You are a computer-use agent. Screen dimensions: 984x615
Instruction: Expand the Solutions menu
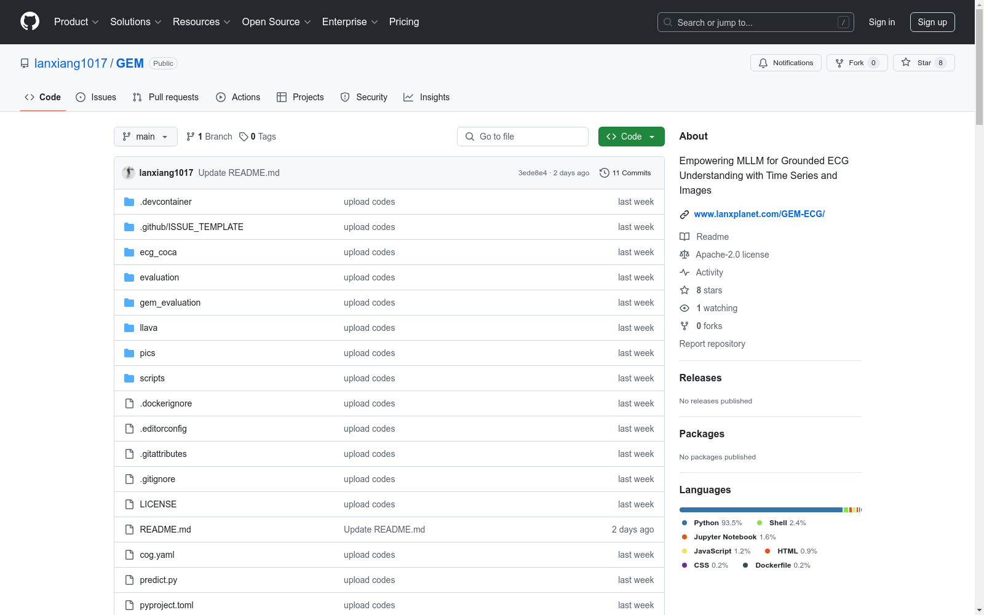(136, 22)
